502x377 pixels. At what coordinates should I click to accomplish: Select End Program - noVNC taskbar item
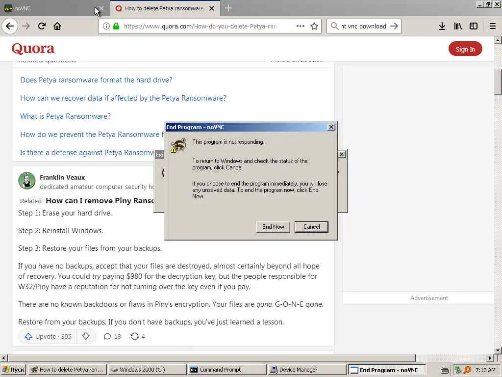coord(387,370)
